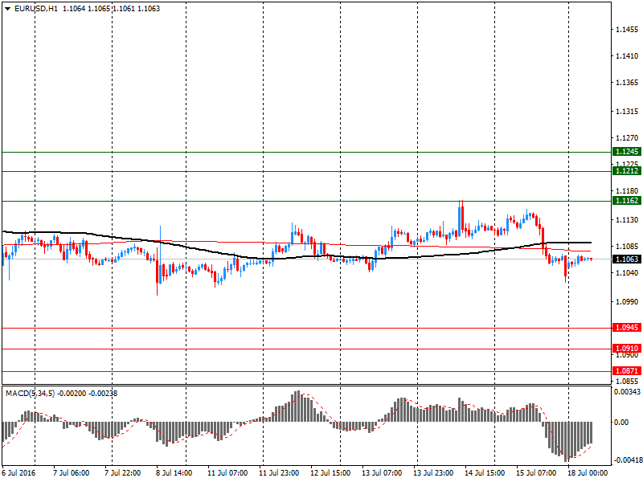
Task: Click the 1.1455 price scale value
Action: click(627, 30)
